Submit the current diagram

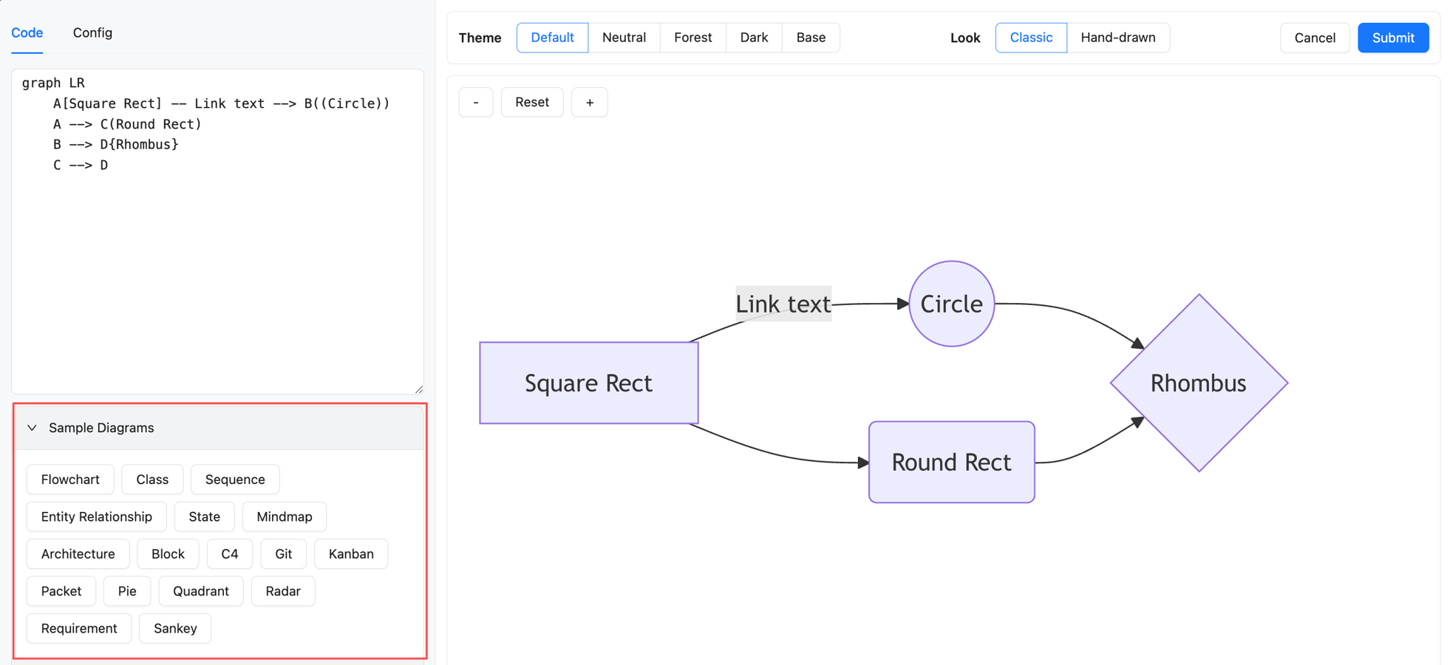[1392, 38]
